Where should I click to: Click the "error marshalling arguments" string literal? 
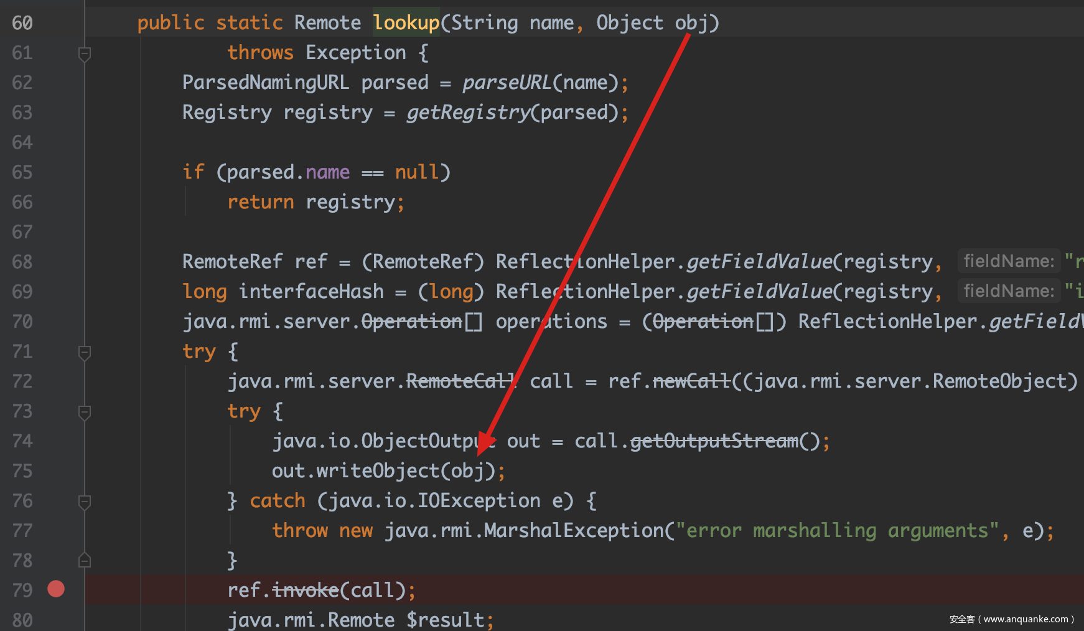[x=837, y=531]
